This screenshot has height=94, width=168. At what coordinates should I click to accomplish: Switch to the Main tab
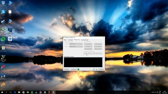pyautogui.click(x=65, y=40)
